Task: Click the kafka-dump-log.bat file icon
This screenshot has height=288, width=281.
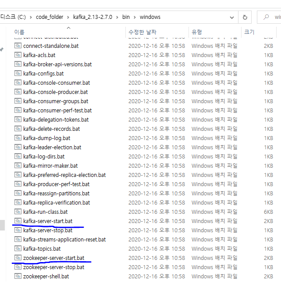Action: (18, 138)
